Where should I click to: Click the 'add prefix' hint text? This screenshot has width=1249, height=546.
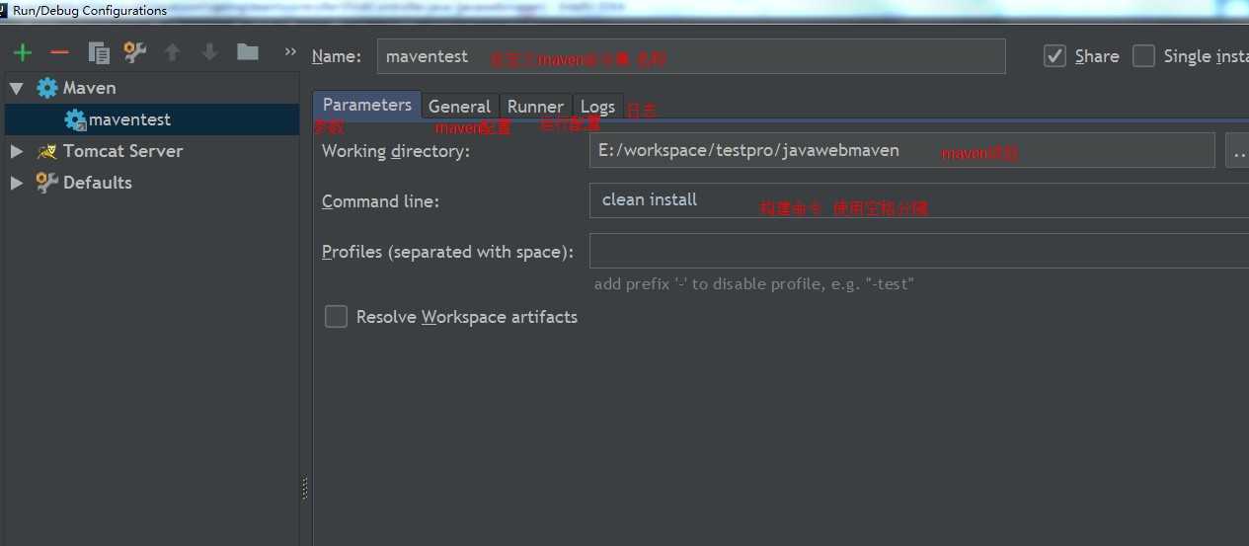coord(753,284)
